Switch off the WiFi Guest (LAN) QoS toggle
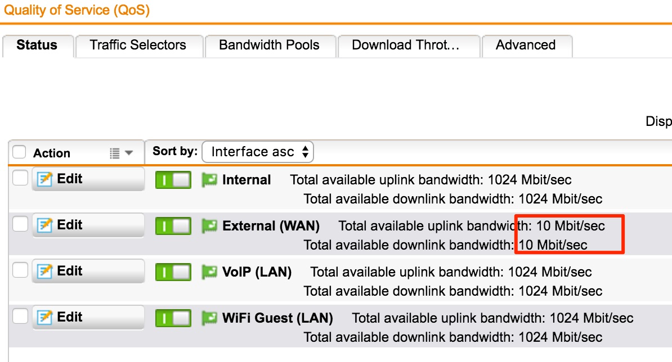The height and width of the screenshot is (362, 672). click(x=173, y=318)
